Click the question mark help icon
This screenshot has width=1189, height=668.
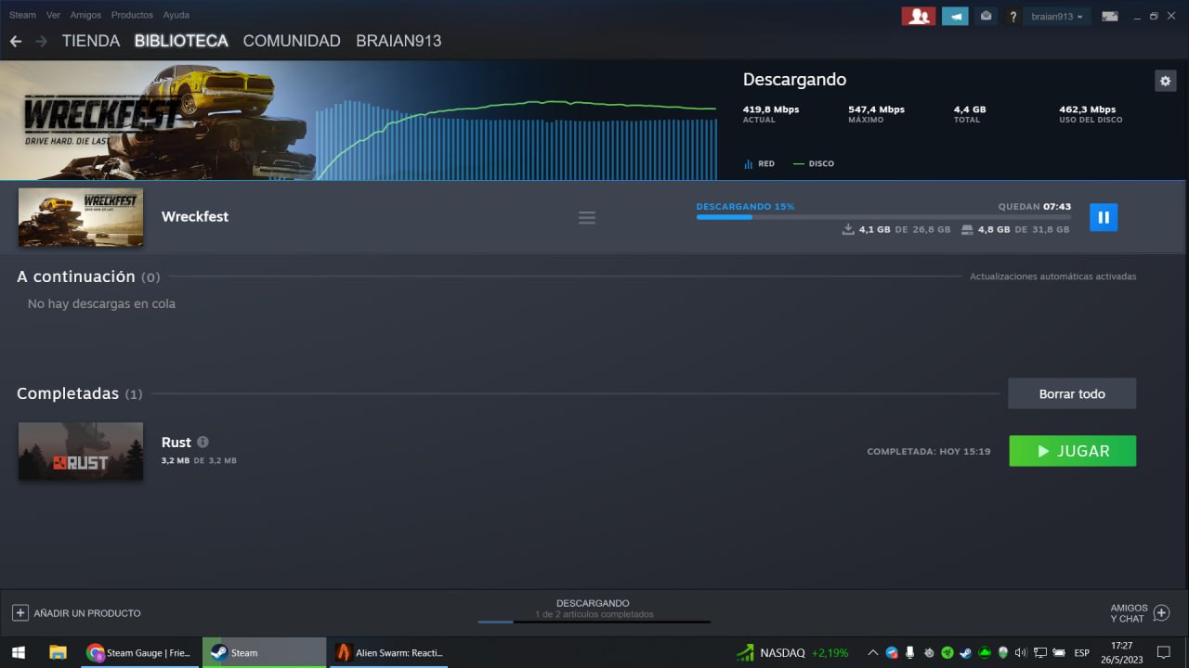tap(1013, 16)
